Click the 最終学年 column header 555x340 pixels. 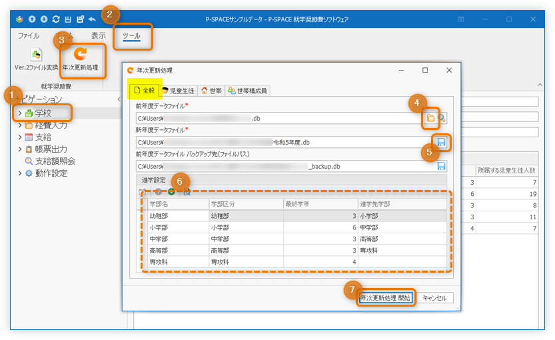pos(320,205)
